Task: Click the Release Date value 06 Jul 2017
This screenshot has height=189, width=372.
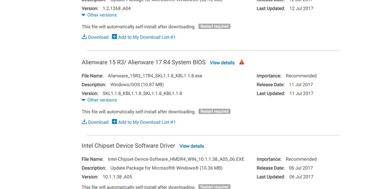Action: pyautogui.click(x=301, y=168)
